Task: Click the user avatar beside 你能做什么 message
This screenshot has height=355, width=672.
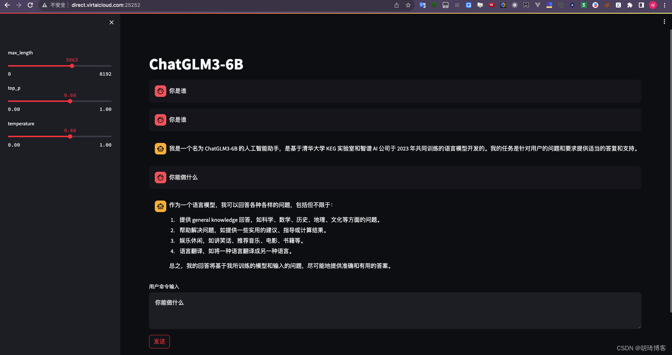Action: (161, 177)
